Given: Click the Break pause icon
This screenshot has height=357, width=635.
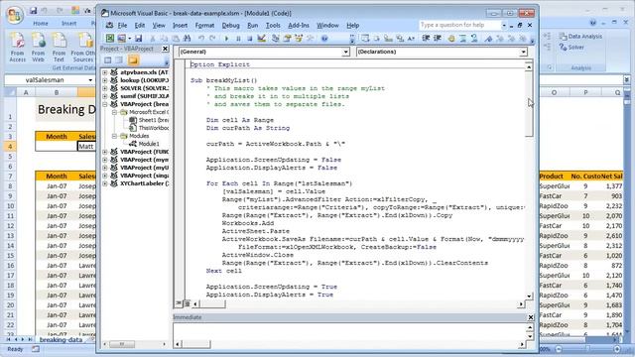Looking at the screenshot, I should click(238, 39).
